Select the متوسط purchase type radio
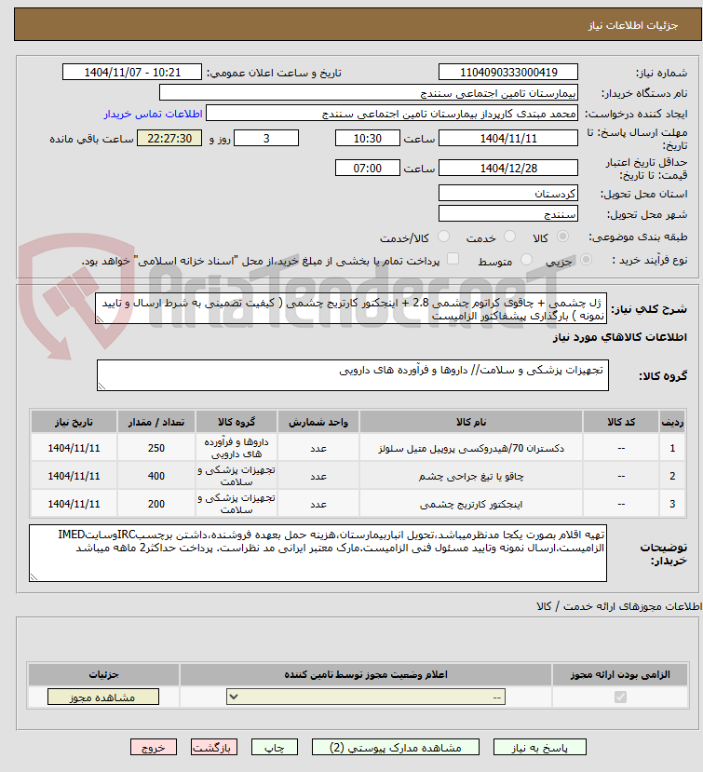The width and height of the screenshot is (703, 772). pyautogui.click(x=526, y=260)
